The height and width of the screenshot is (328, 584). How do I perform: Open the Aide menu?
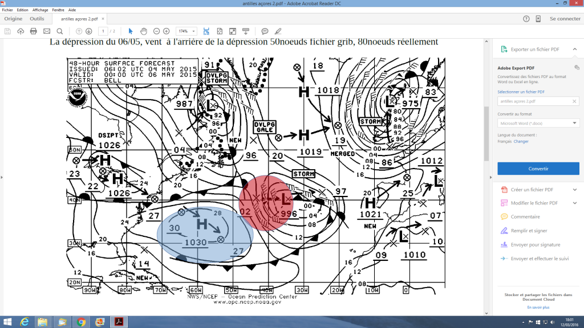72,10
